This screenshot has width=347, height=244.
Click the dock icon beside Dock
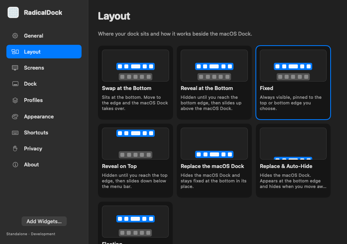click(x=15, y=84)
